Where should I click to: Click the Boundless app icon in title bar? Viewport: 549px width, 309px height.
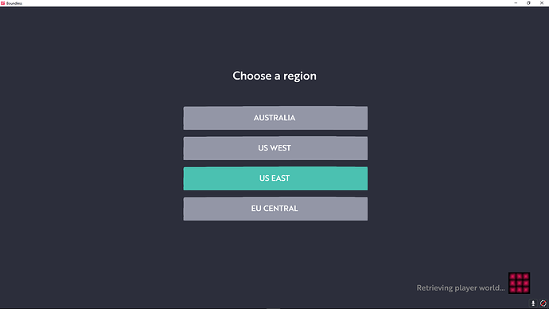point(3,3)
